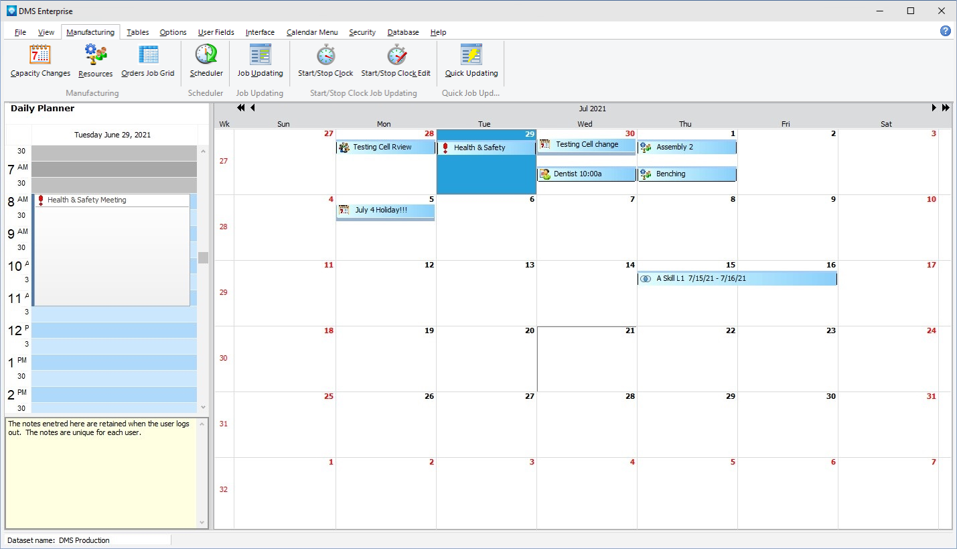
Task: Select the Assembly 2 event
Action: click(687, 147)
